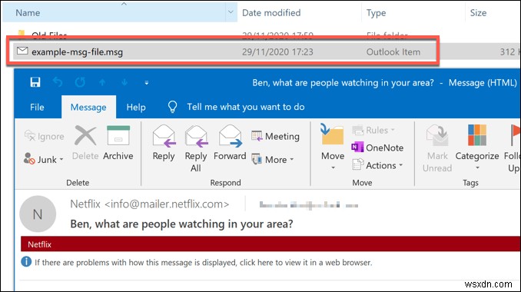This screenshot has width=521, height=292.
Task: Click the Redo icon in quick access toolbar
Action: 80,82
